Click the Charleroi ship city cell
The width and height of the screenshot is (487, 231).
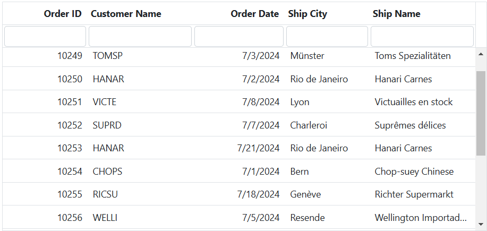coord(309,125)
